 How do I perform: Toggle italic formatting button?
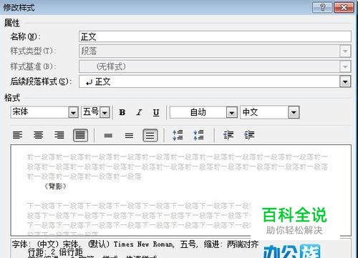tap(139, 112)
